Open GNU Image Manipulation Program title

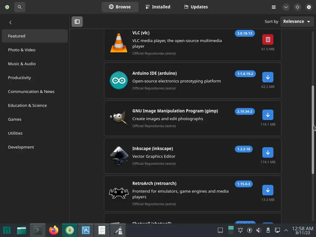pos(175,111)
